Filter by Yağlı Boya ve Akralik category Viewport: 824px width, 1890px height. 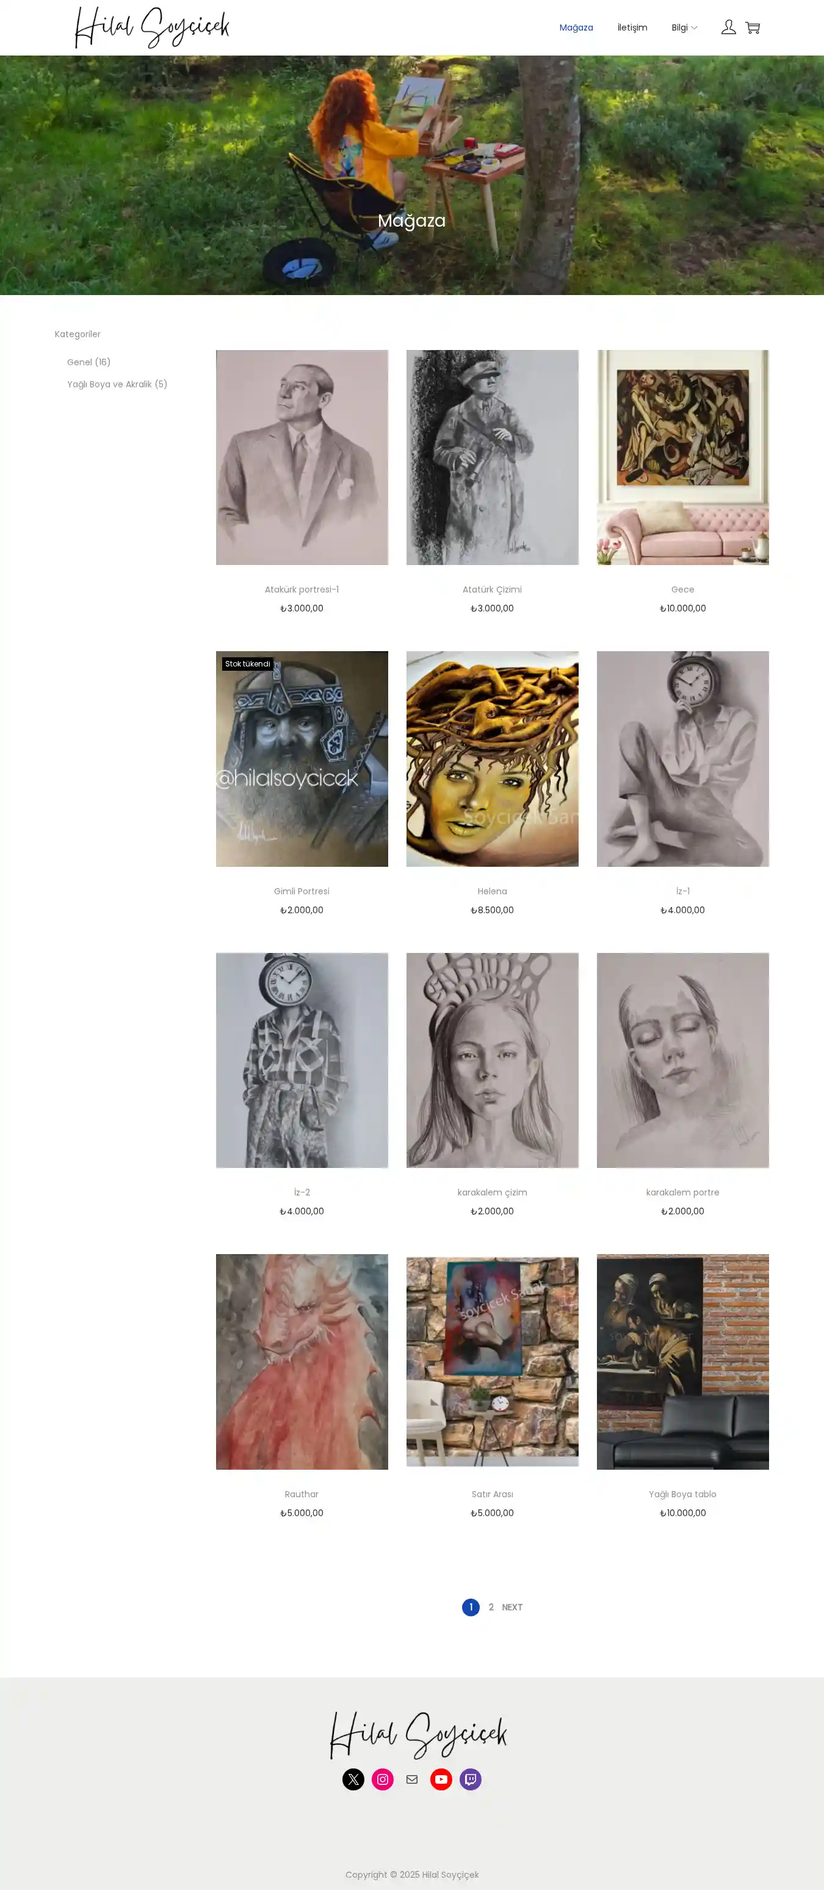pos(117,384)
